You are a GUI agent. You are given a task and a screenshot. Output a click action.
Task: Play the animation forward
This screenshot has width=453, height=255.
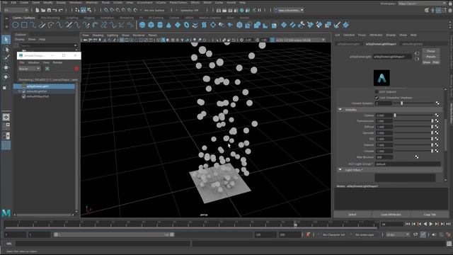431,224
